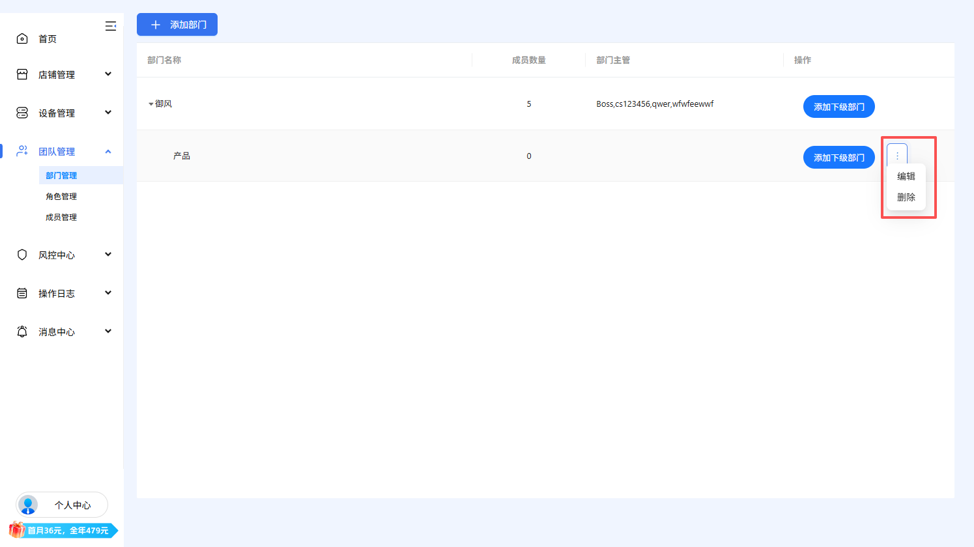Click the more options three-dot icon

click(x=896, y=156)
